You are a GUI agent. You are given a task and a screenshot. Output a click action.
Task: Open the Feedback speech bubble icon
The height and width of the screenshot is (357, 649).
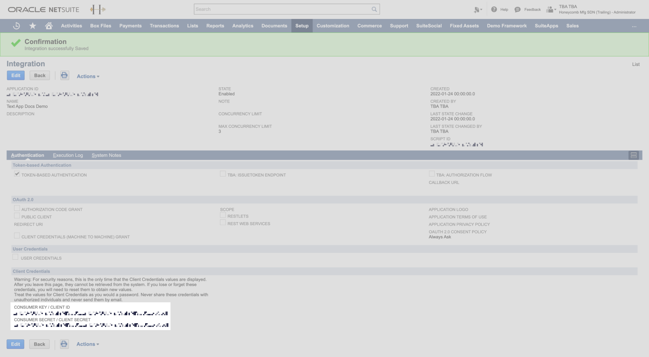[518, 9]
